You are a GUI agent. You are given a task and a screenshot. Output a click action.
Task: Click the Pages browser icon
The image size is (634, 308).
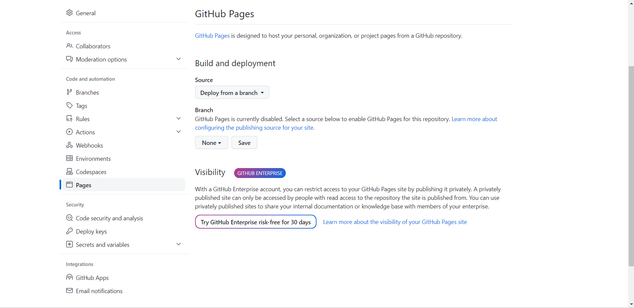coord(69,185)
